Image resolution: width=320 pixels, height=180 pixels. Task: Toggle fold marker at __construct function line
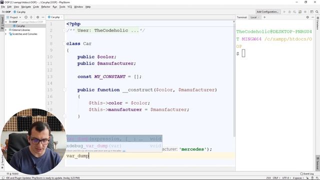point(64,90)
